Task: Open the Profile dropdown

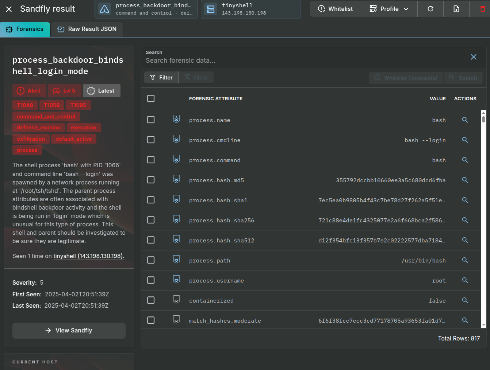Action: (x=389, y=8)
